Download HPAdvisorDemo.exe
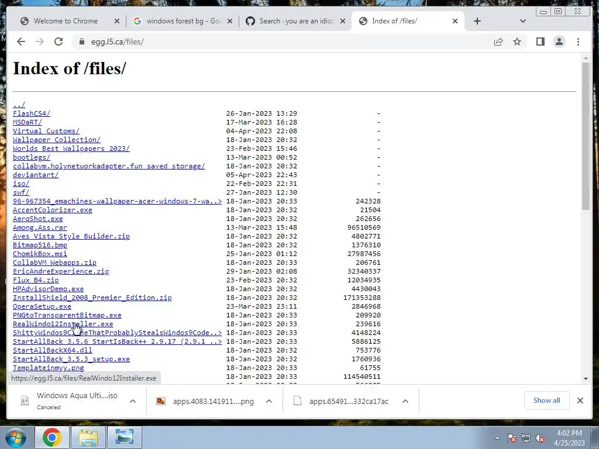 pos(48,289)
